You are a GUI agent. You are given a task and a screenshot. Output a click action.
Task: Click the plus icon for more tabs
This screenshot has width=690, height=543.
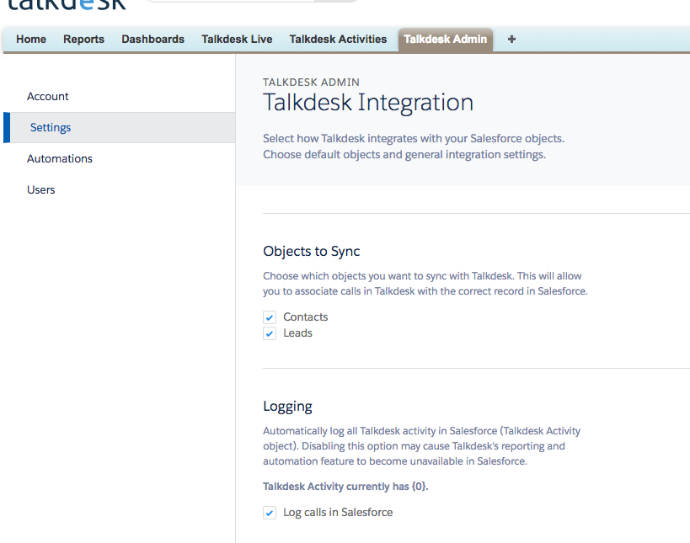511,39
